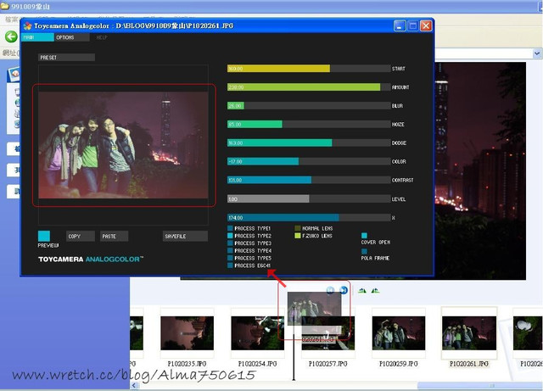
Task: Rotate image clockwise in Explorer filmstrip
Action: pyautogui.click(x=362, y=291)
